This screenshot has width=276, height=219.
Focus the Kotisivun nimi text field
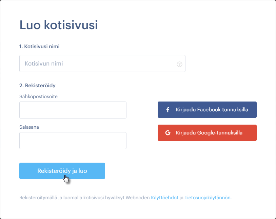[98, 63]
